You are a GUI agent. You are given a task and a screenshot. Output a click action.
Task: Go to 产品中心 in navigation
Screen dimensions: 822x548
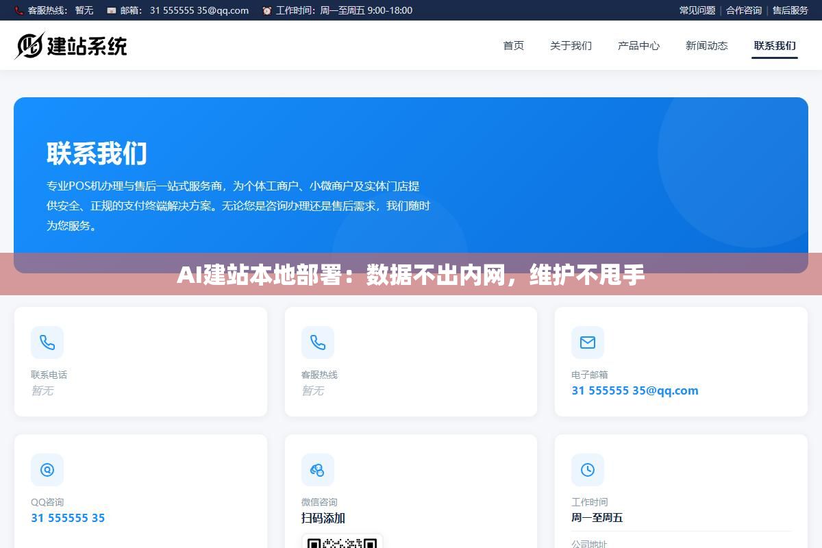[x=638, y=46]
